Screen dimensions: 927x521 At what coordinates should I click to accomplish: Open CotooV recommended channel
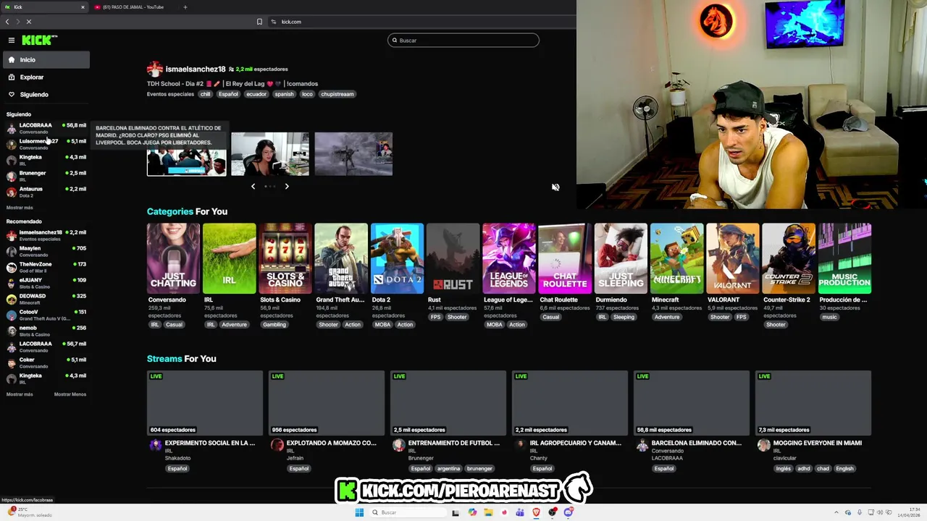coord(46,315)
